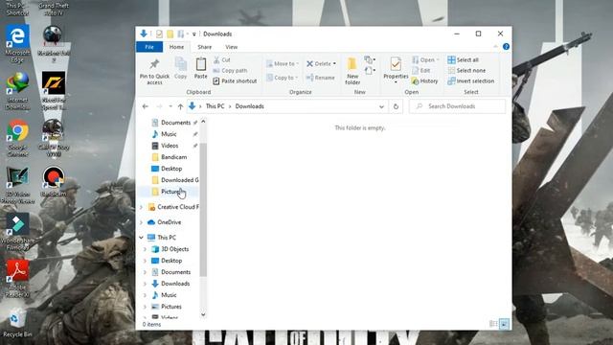
Task: Click Copy path in ribbon
Action: tap(230, 70)
